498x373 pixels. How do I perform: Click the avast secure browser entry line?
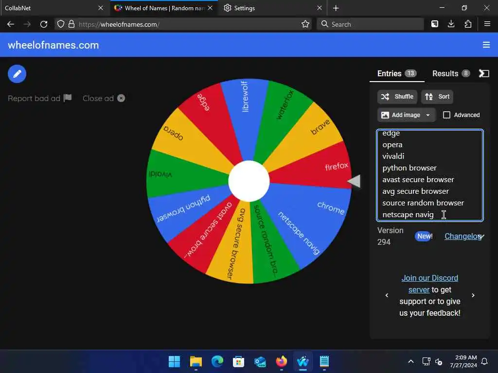[x=418, y=180]
